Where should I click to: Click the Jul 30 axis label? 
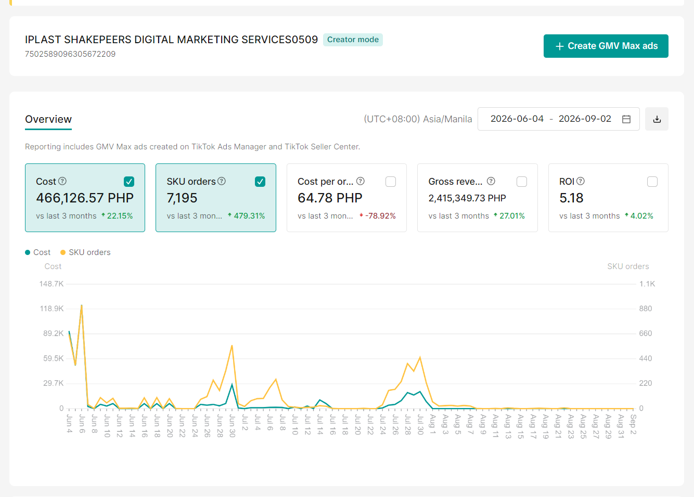click(420, 425)
